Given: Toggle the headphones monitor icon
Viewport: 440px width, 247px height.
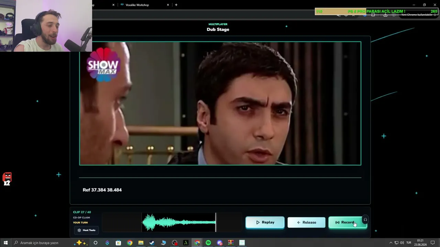Looking at the screenshot, I should coord(365,220).
